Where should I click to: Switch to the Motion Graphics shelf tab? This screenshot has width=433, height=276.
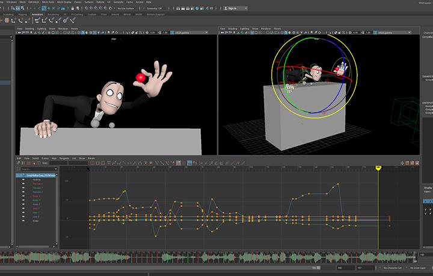pyautogui.click(x=156, y=14)
